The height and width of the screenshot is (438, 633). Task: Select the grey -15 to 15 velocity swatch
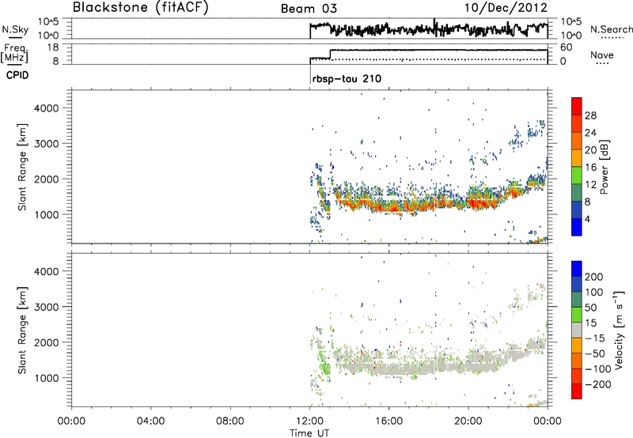pyautogui.click(x=577, y=330)
